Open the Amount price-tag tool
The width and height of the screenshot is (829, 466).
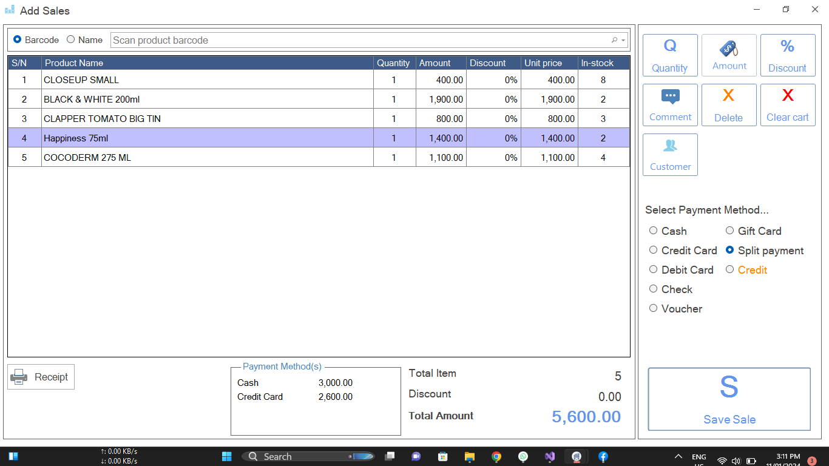tap(729, 55)
